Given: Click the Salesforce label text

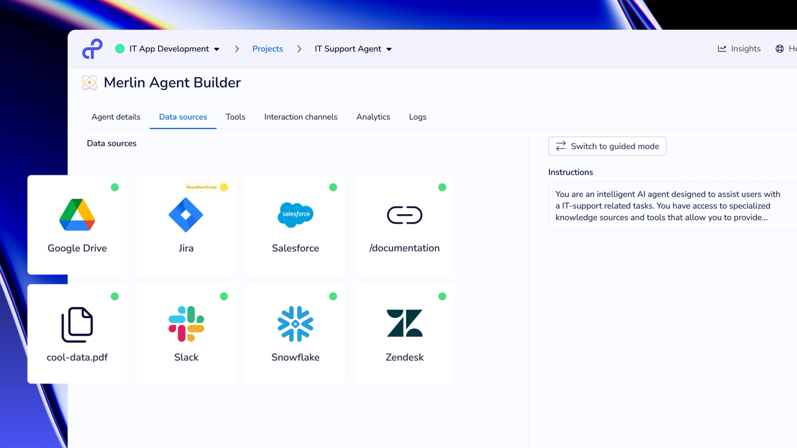Looking at the screenshot, I should point(295,248).
